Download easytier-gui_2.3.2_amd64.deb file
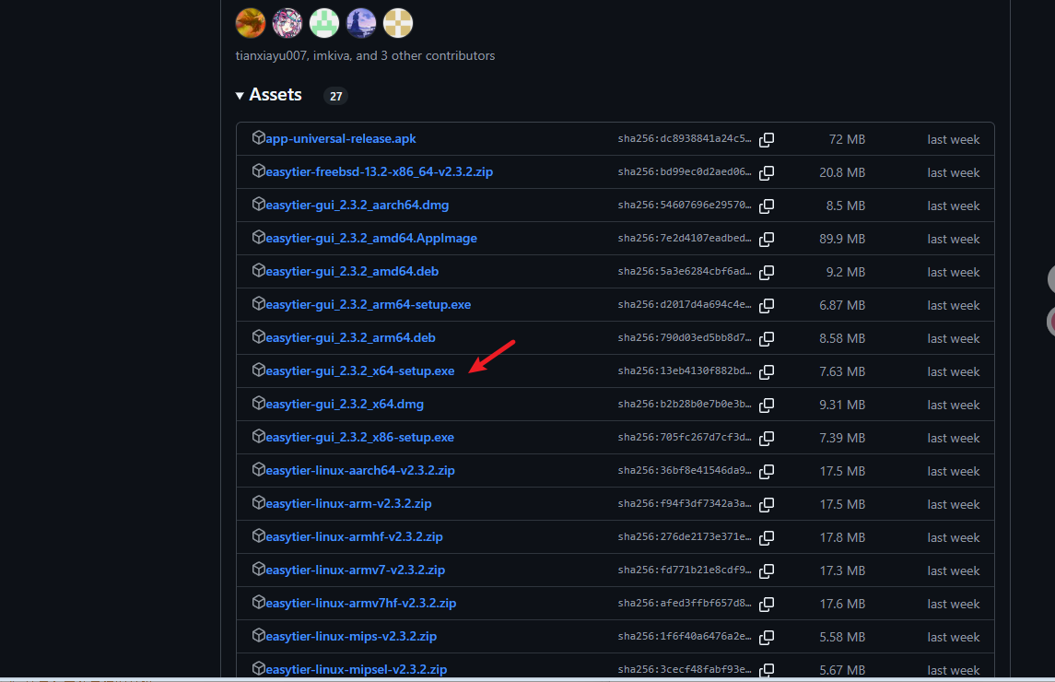 [x=352, y=272]
